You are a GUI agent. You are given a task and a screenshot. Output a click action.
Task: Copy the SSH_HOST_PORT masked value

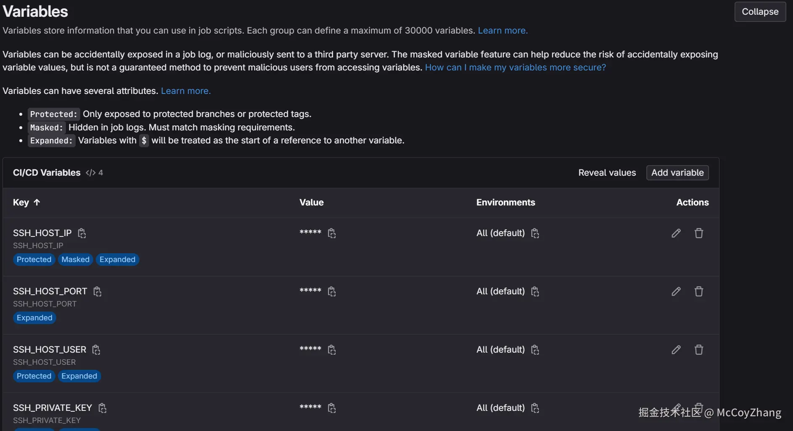[332, 291]
